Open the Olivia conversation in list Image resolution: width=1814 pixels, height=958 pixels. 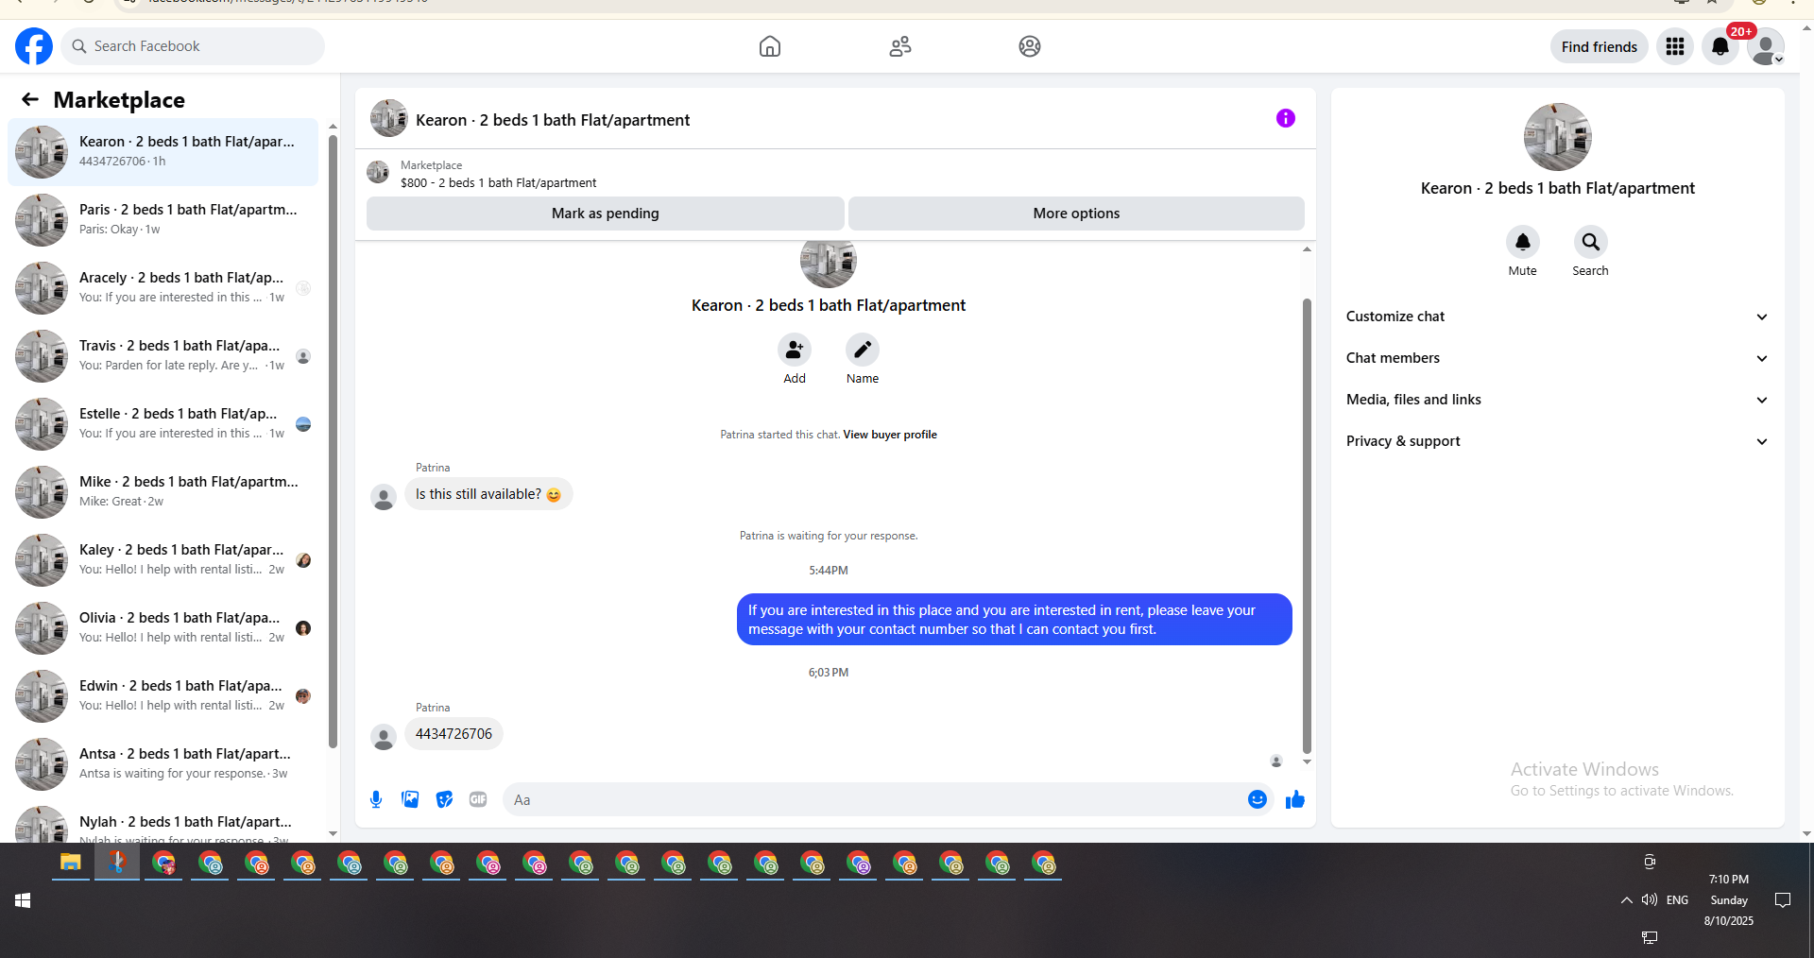point(163,627)
